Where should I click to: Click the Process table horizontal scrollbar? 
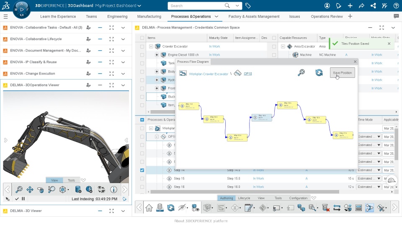tap(245, 192)
